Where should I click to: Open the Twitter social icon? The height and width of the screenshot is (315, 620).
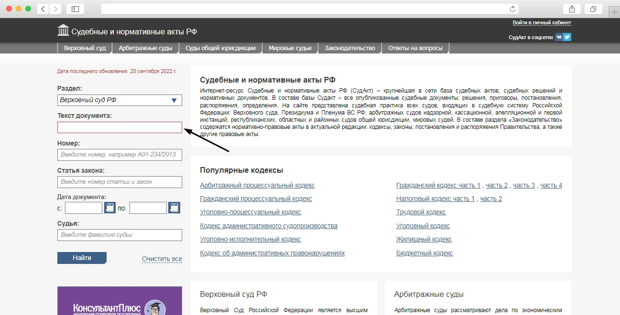coord(567,37)
